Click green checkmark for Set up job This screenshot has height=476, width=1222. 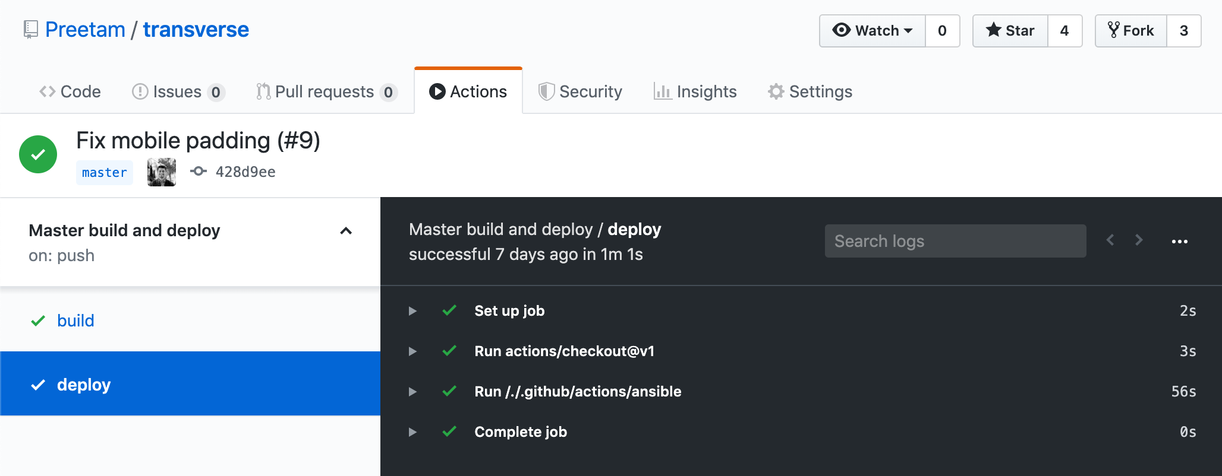(x=449, y=310)
